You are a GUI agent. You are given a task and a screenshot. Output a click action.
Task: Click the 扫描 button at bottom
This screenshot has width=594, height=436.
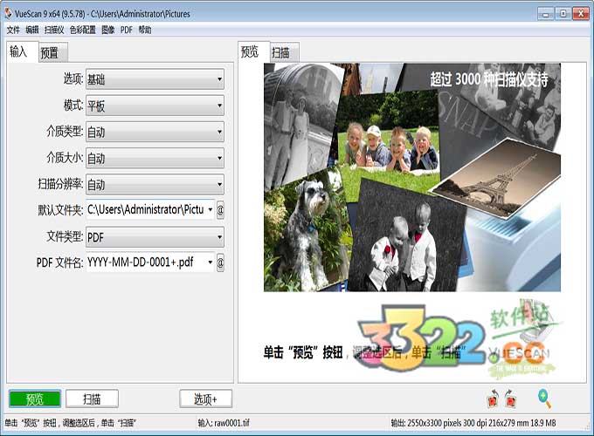92,399
